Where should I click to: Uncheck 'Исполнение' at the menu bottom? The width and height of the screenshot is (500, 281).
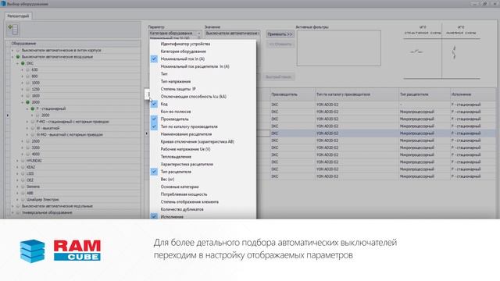pos(154,216)
